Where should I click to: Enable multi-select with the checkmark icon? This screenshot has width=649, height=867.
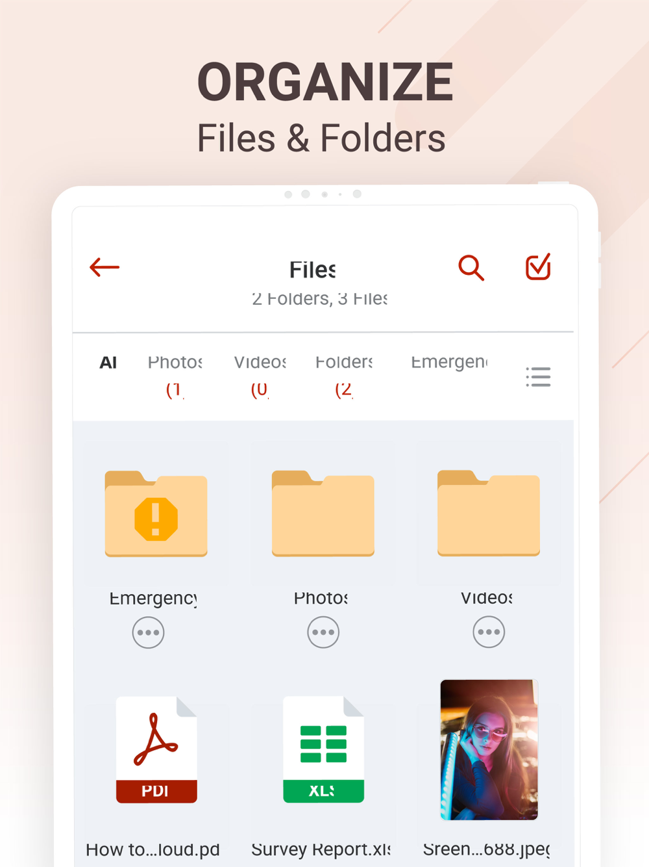click(538, 266)
